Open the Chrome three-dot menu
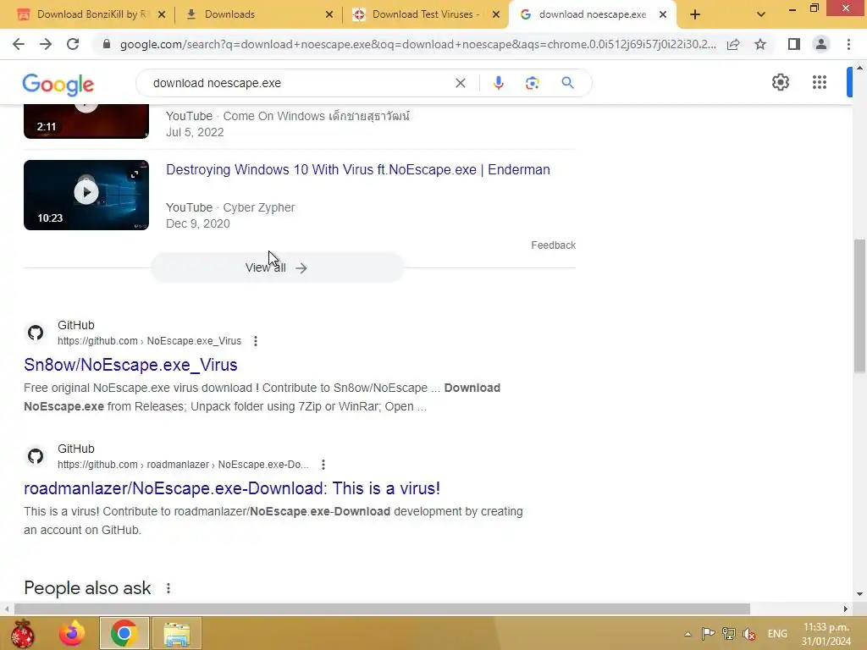This screenshot has width=867, height=650. pyautogui.click(x=848, y=44)
